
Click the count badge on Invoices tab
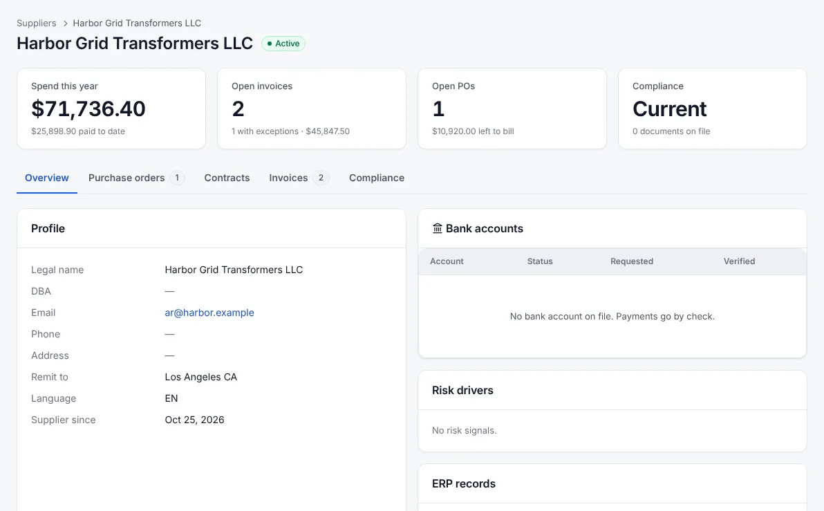point(321,178)
